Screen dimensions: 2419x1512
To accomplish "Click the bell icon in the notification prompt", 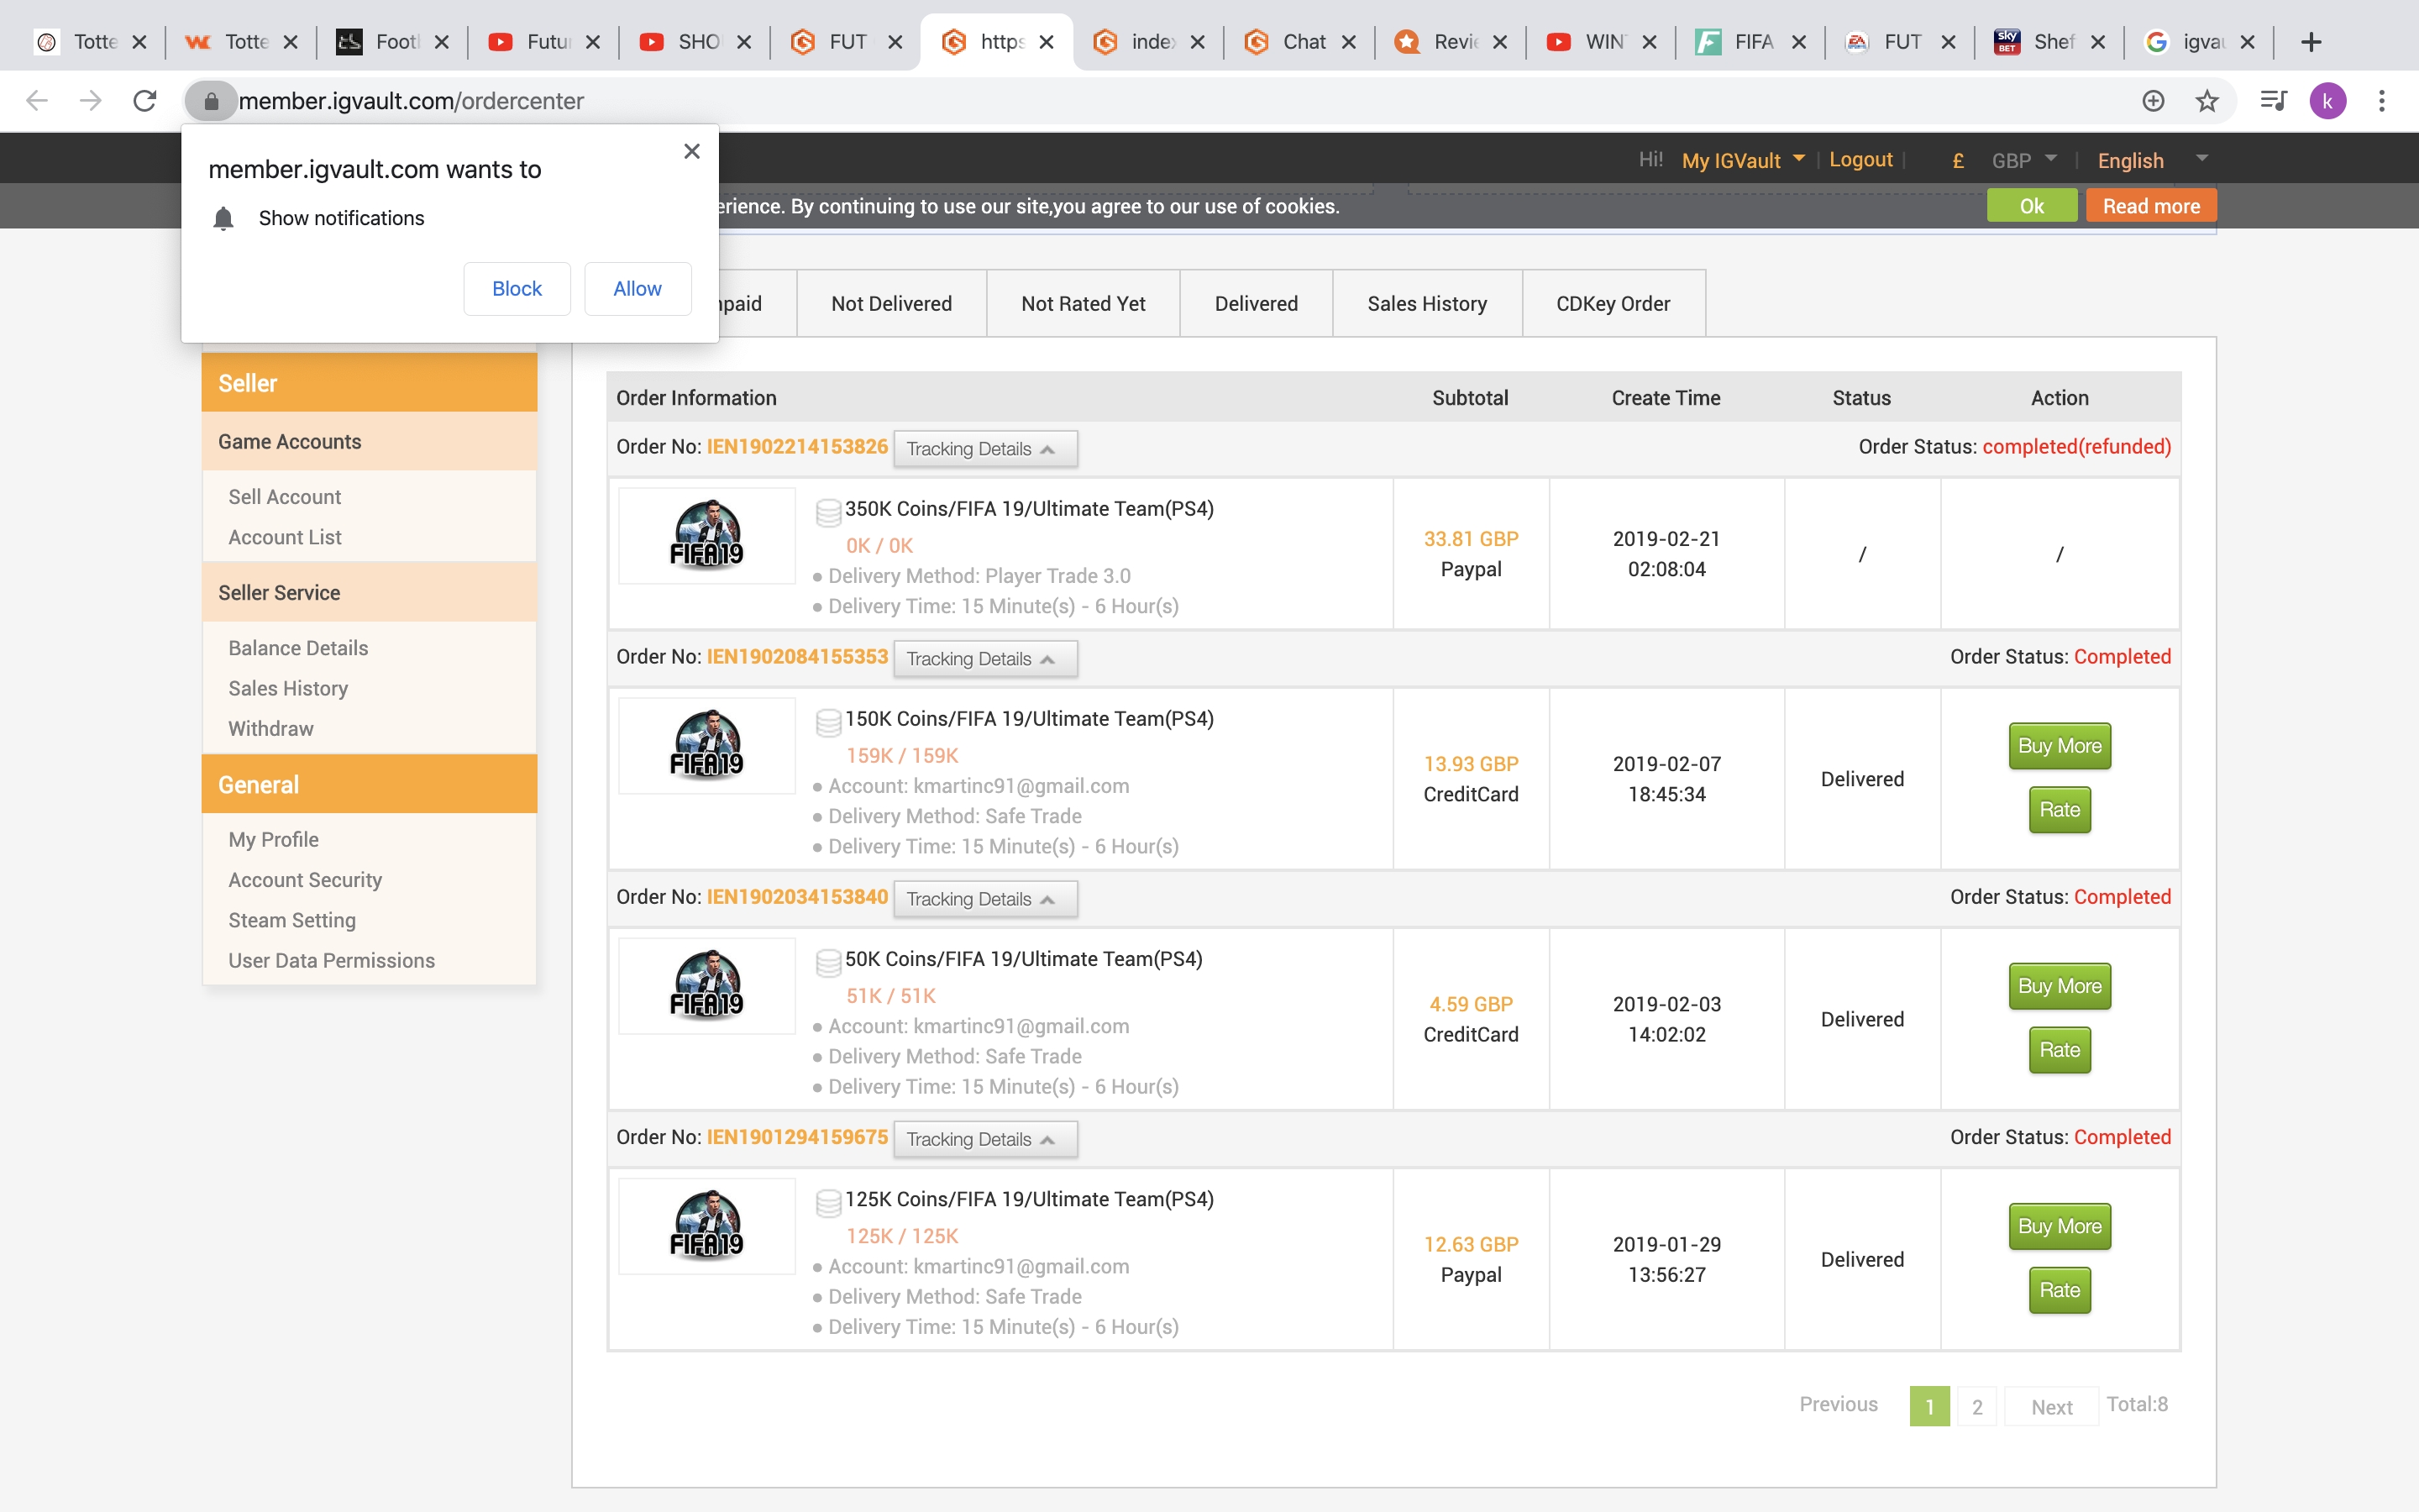I will click(223, 218).
